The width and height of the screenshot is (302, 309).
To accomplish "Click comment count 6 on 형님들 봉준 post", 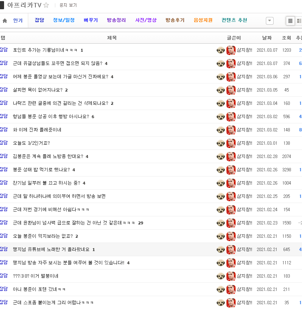I will tap(93, 117).
